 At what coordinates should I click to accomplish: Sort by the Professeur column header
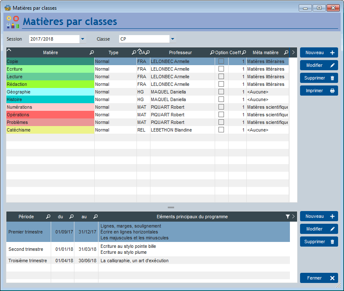point(180,52)
